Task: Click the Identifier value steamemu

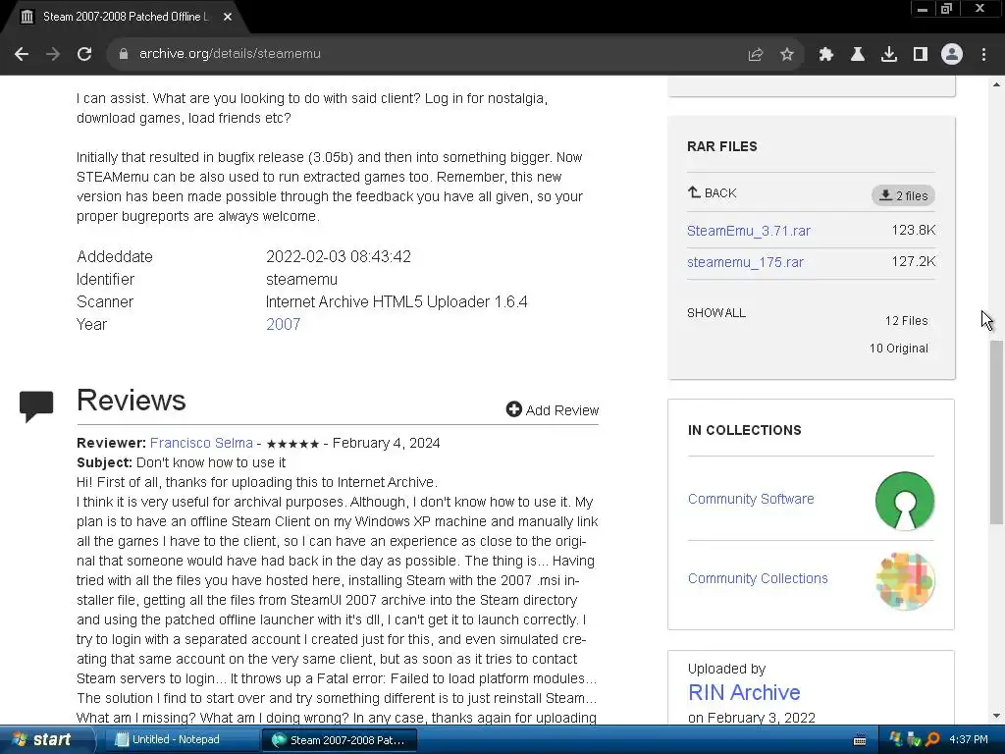Action: [302, 280]
